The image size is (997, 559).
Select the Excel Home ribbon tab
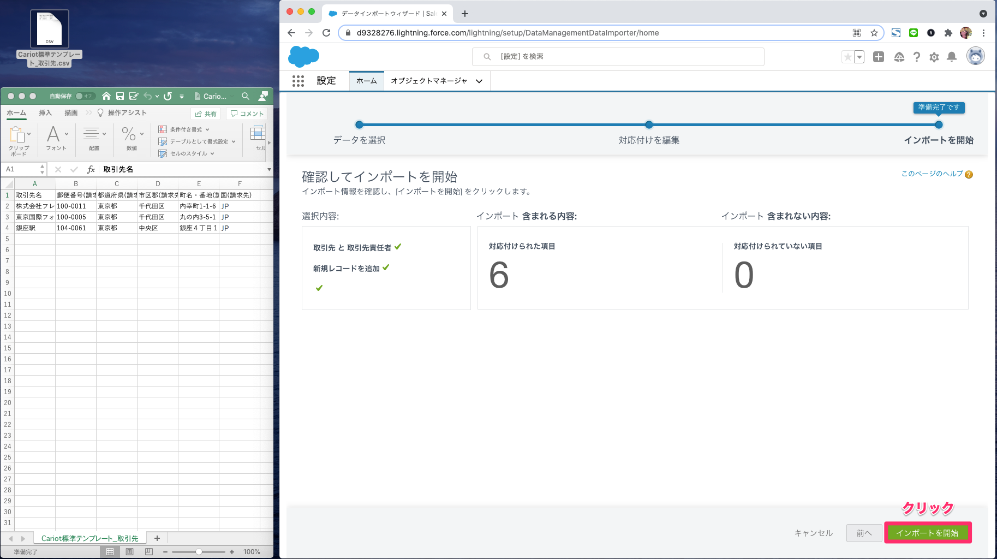click(x=16, y=113)
